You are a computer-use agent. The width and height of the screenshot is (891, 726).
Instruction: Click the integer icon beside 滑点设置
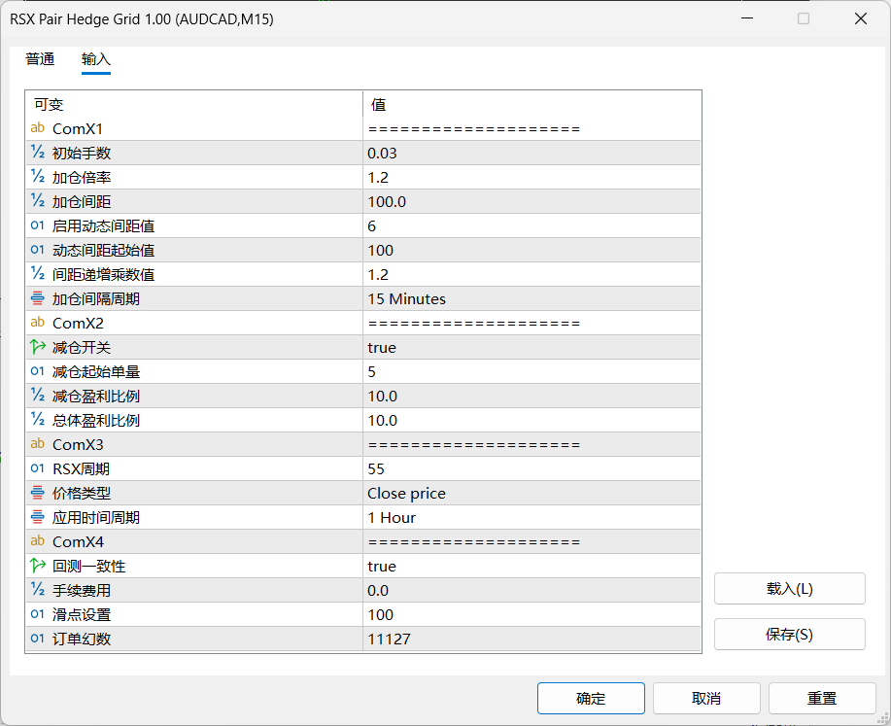(x=38, y=614)
